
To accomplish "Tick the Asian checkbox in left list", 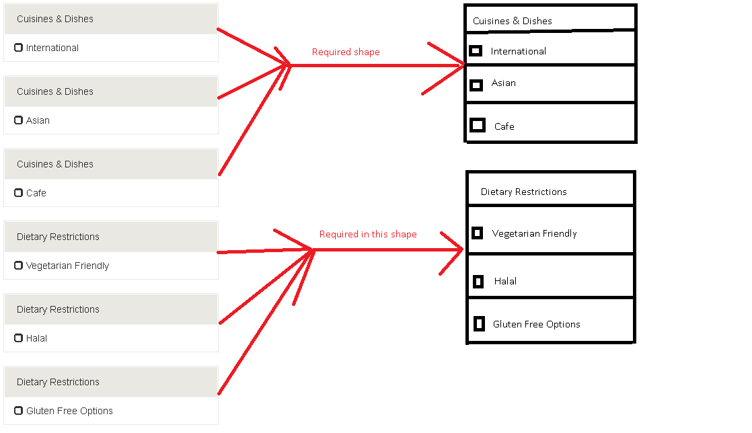I will tap(18, 120).
